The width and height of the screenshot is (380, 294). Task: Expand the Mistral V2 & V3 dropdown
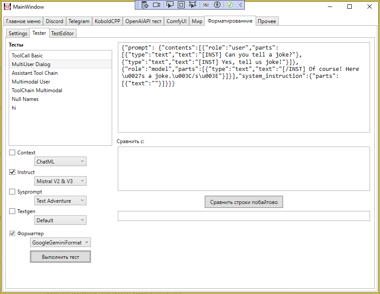[60, 181]
